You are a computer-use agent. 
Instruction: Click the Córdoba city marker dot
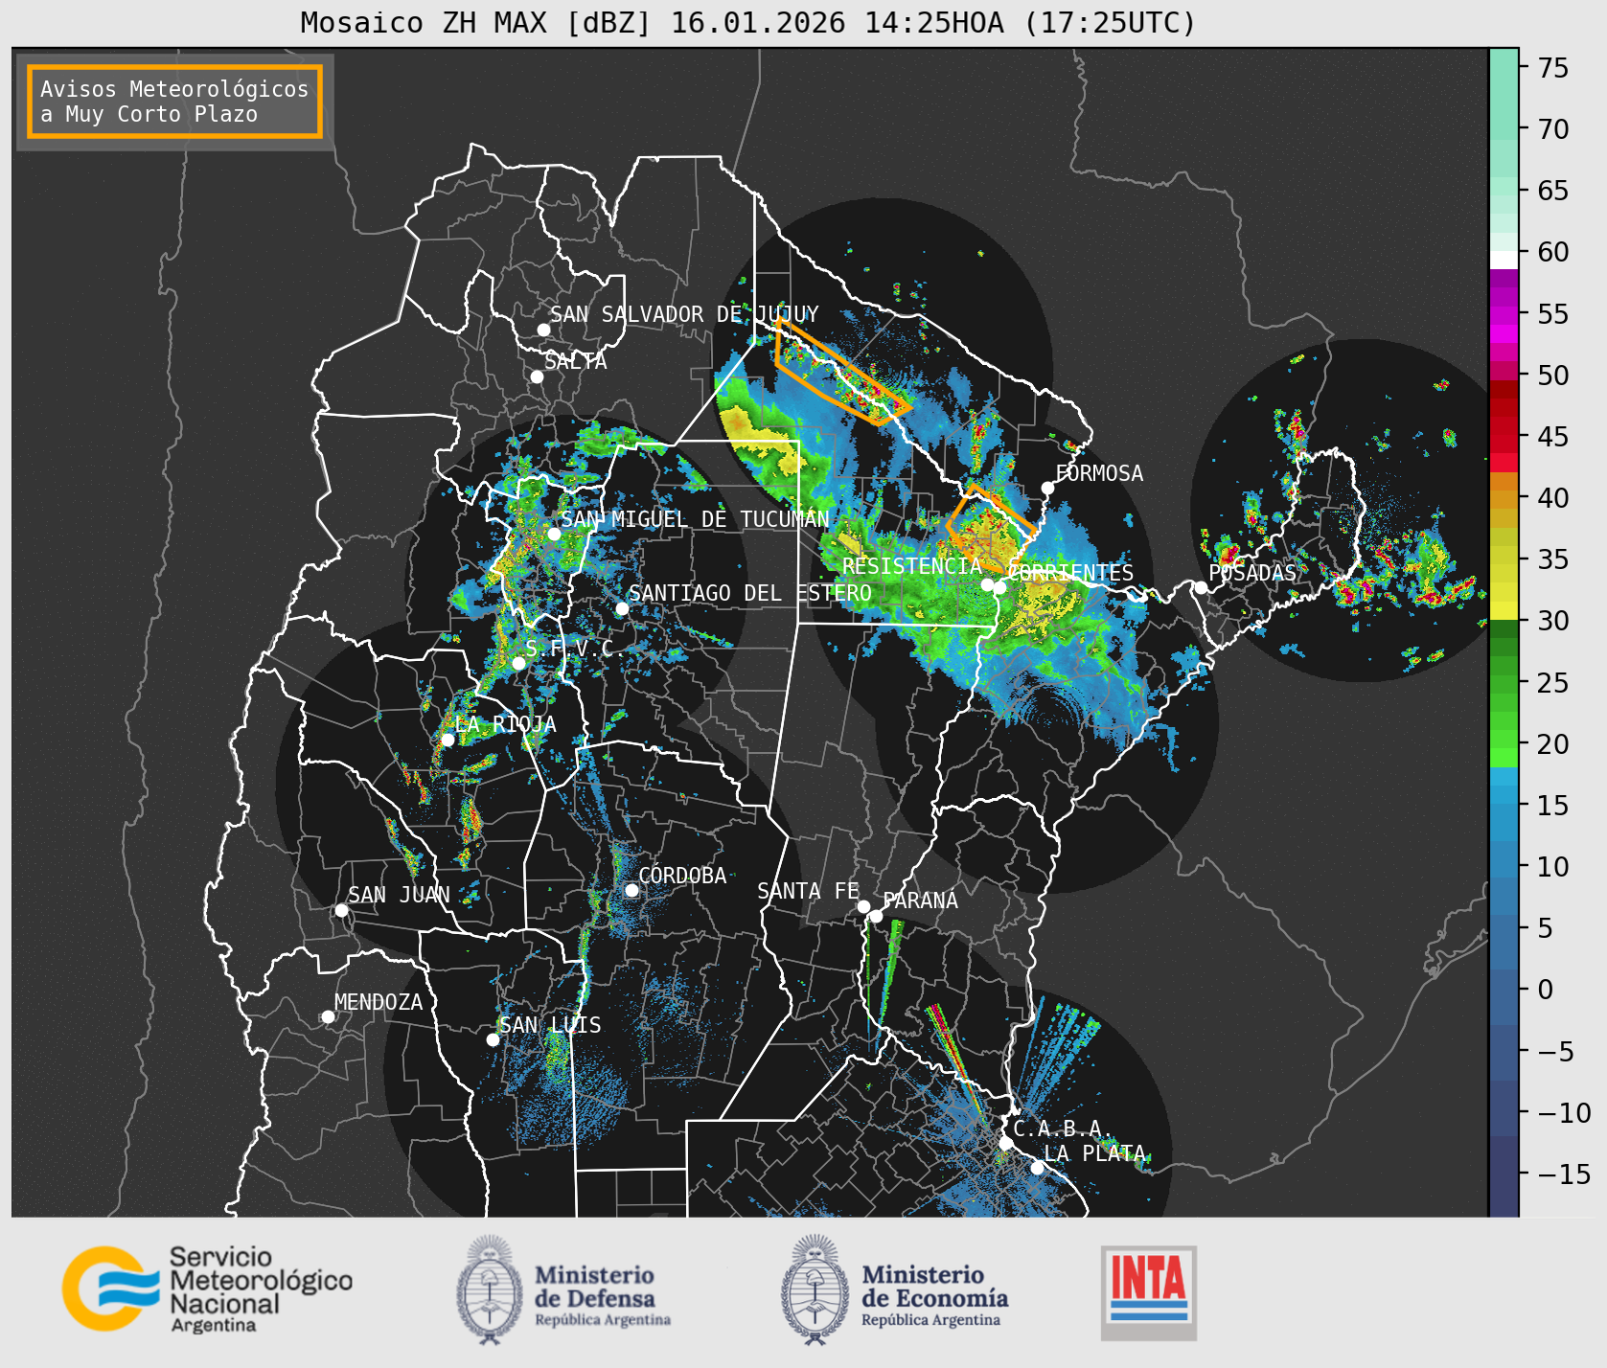[631, 890]
